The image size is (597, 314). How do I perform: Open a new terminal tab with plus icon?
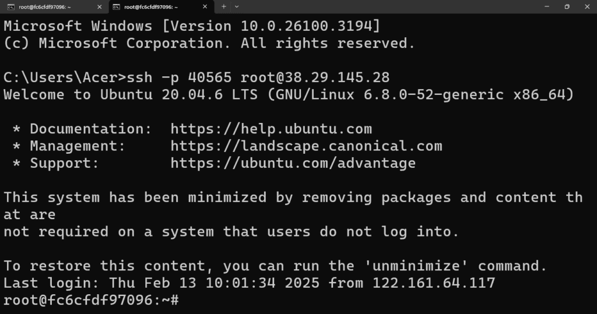[x=224, y=6]
